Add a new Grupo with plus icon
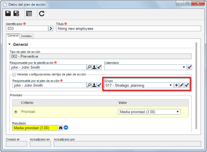The image size is (207, 152). tap(176, 85)
